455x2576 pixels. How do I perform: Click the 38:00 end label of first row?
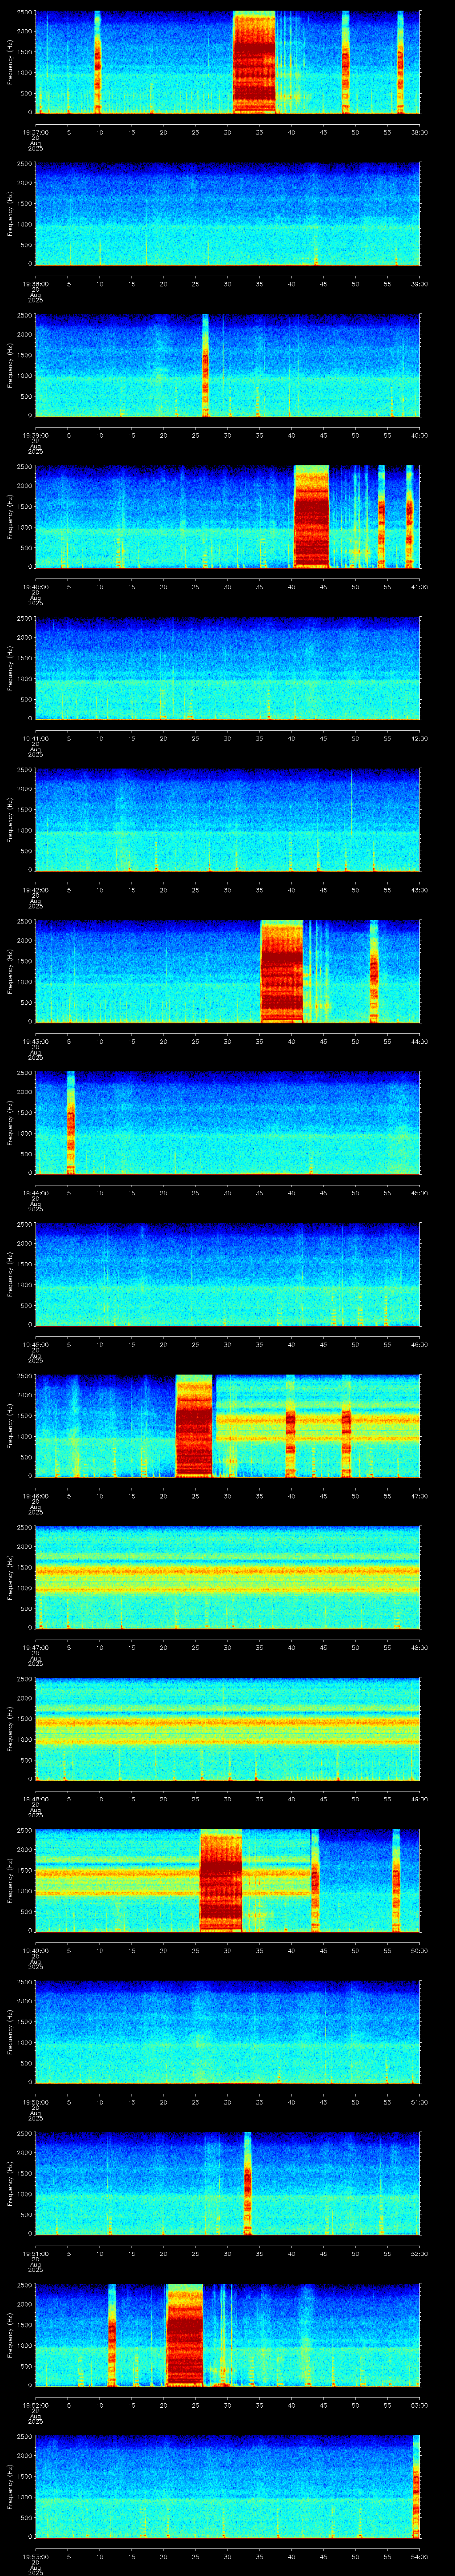[x=419, y=132]
